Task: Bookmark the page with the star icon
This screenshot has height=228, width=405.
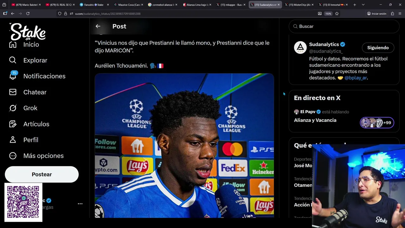Action: pos(337,14)
